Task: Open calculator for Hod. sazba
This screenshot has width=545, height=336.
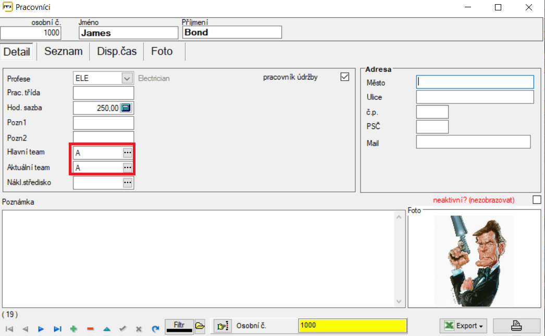Action: point(126,108)
